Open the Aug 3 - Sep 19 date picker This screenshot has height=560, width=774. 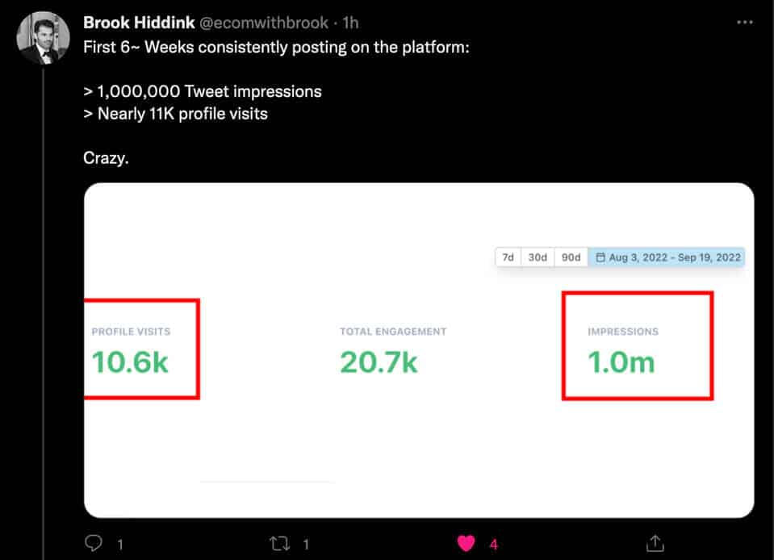(667, 257)
